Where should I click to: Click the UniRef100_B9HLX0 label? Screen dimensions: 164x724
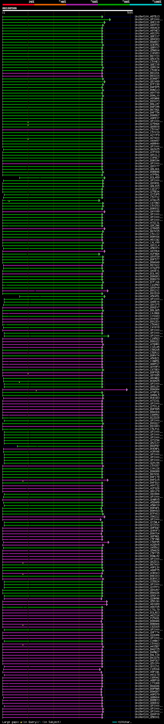click(x=147, y=96)
